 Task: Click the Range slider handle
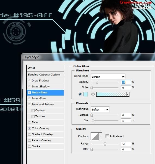point(105,144)
